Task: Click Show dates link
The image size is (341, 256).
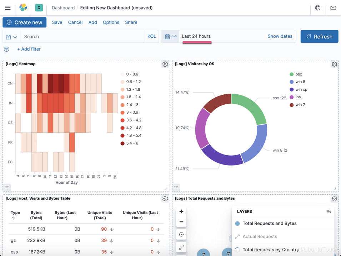Action: 280,36
